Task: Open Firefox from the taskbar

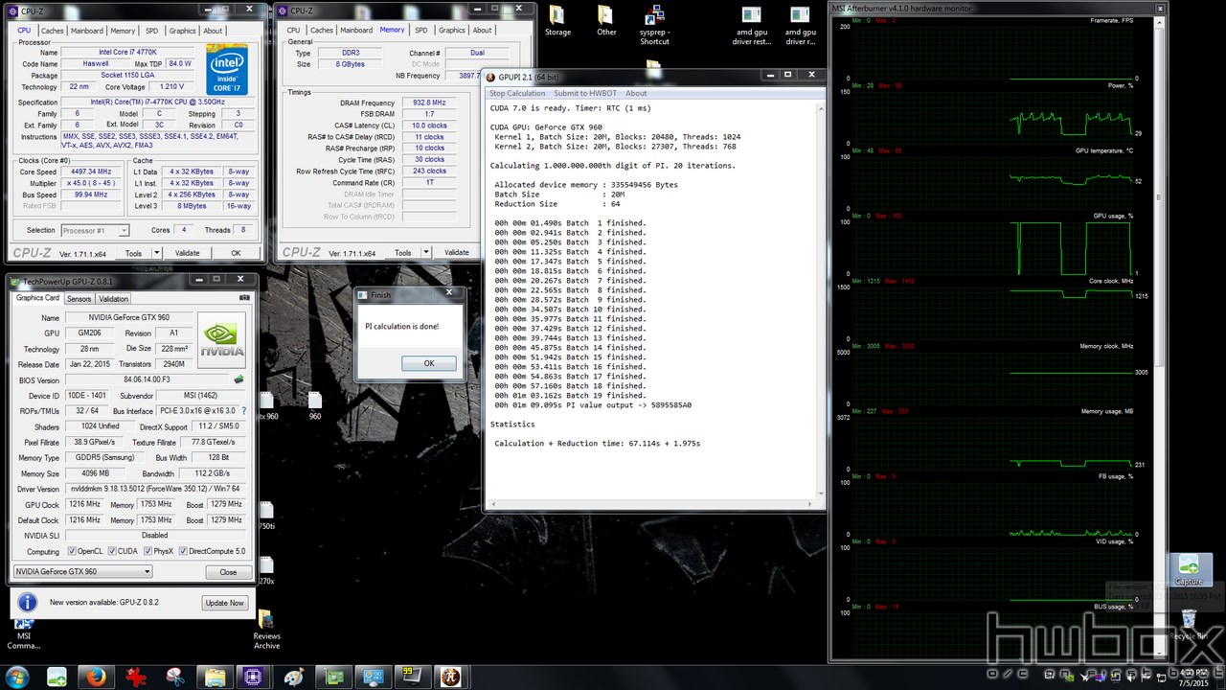Action: pos(95,677)
